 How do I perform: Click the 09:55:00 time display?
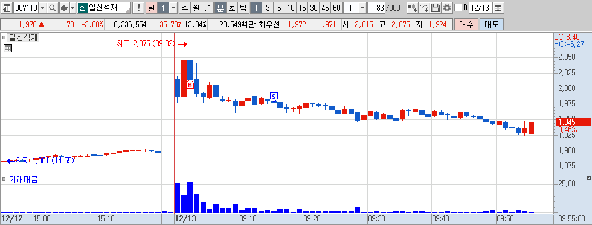pyautogui.click(x=571, y=218)
